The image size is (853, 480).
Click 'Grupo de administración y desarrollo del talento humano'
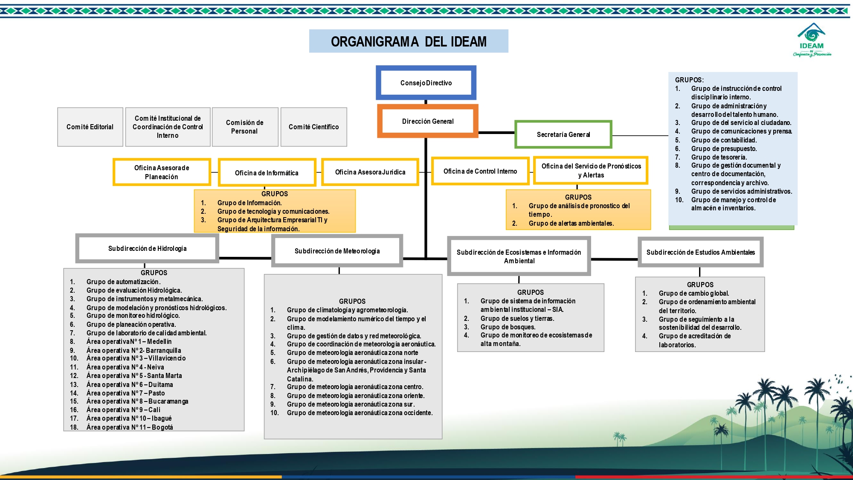pyautogui.click(x=734, y=110)
